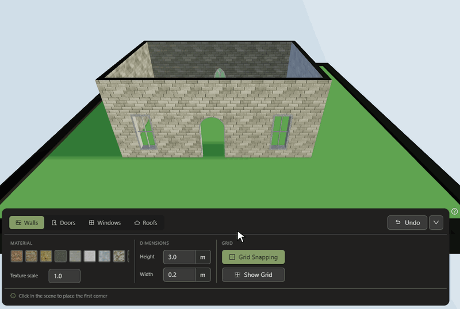Image resolution: width=460 pixels, height=309 pixels.
Task: Expand the chevron dropdown beside Undo
Action: point(436,222)
